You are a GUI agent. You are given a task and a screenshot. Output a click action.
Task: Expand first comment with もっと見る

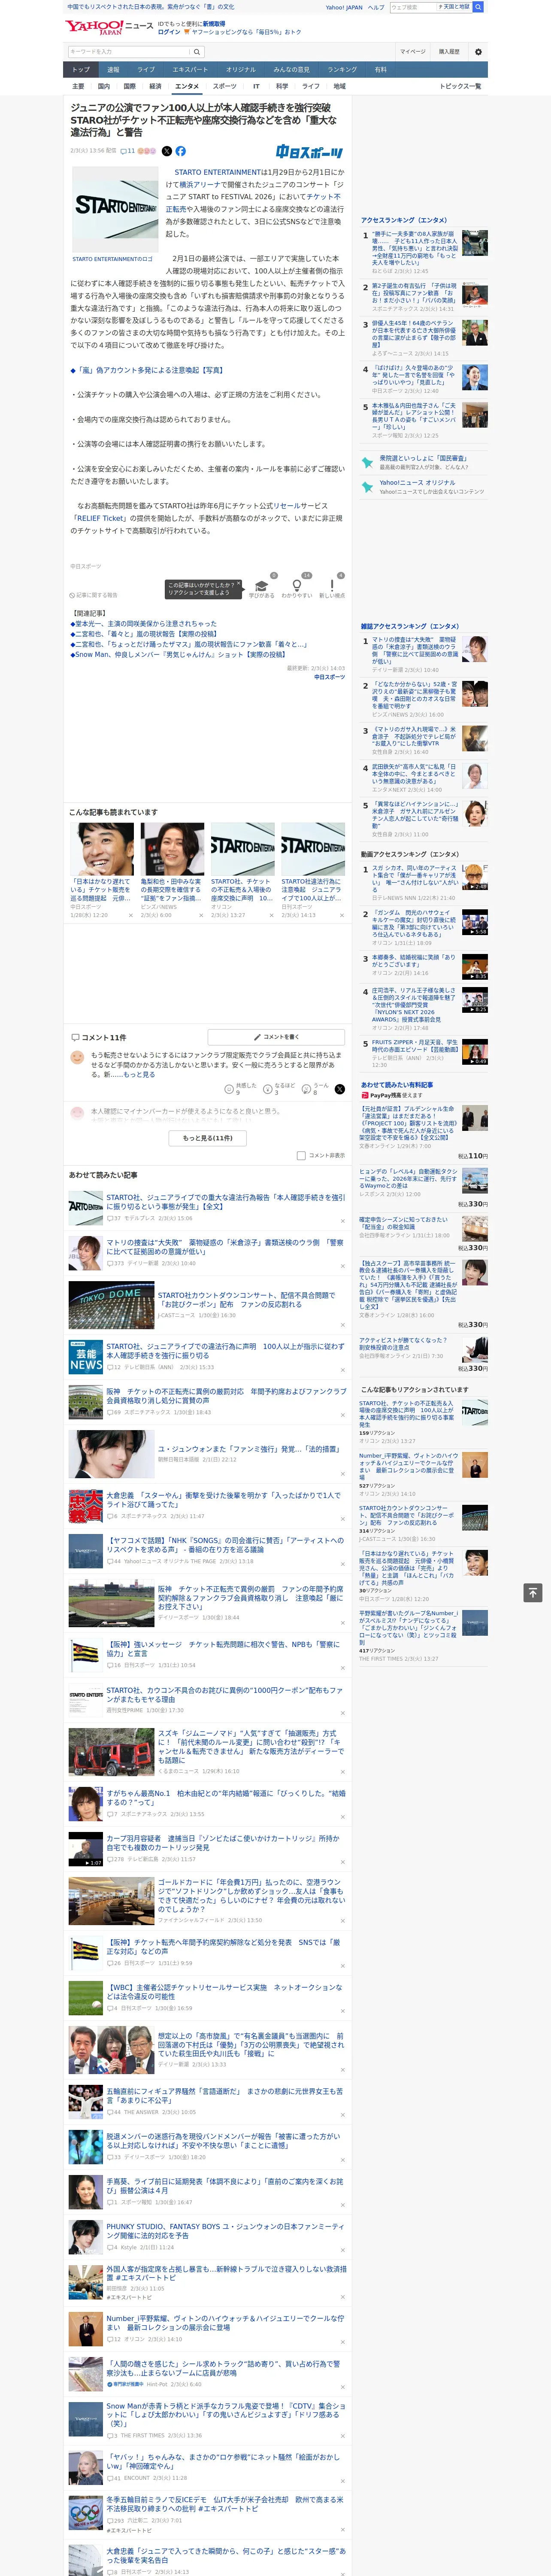coord(140,1075)
